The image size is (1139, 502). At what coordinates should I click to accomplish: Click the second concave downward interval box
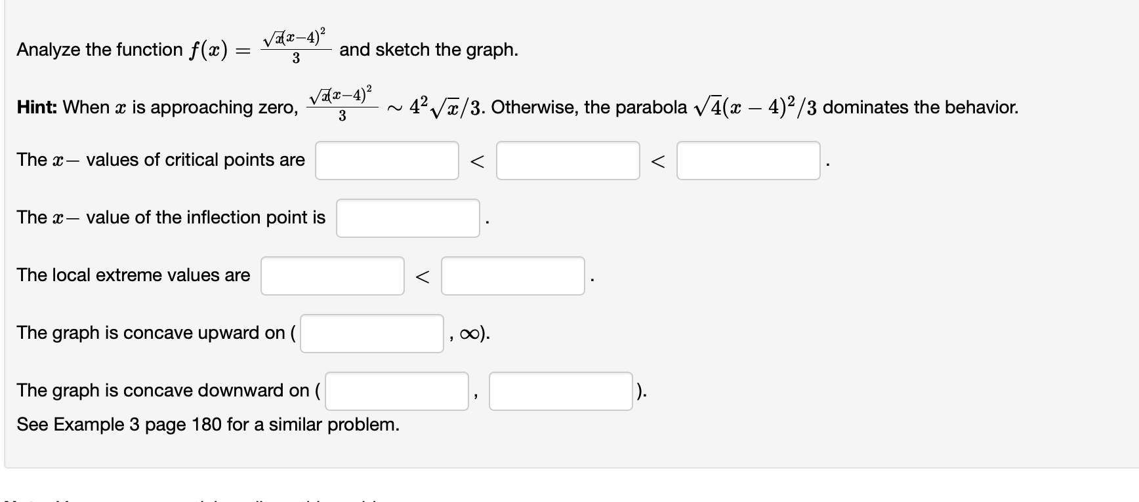[561, 391]
